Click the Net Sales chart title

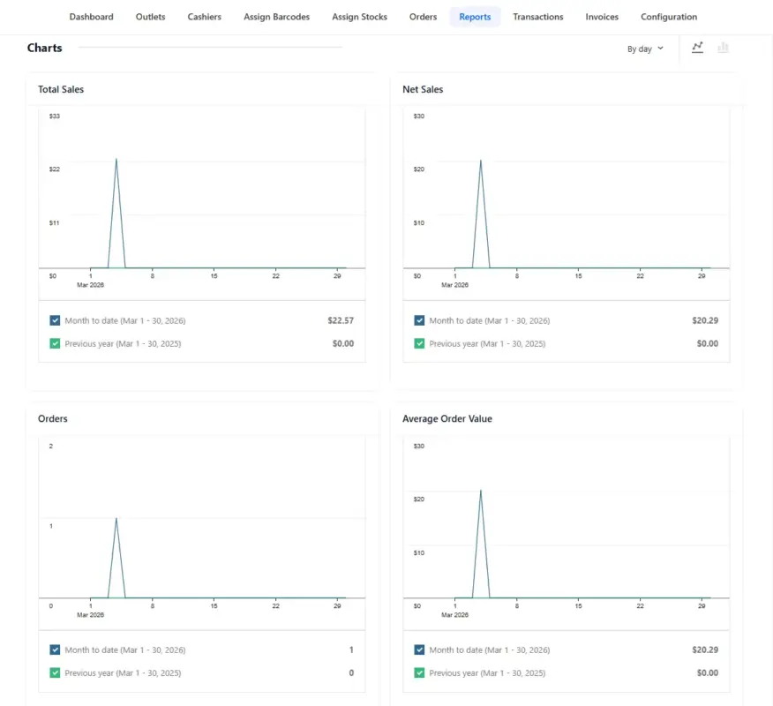[x=423, y=89]
